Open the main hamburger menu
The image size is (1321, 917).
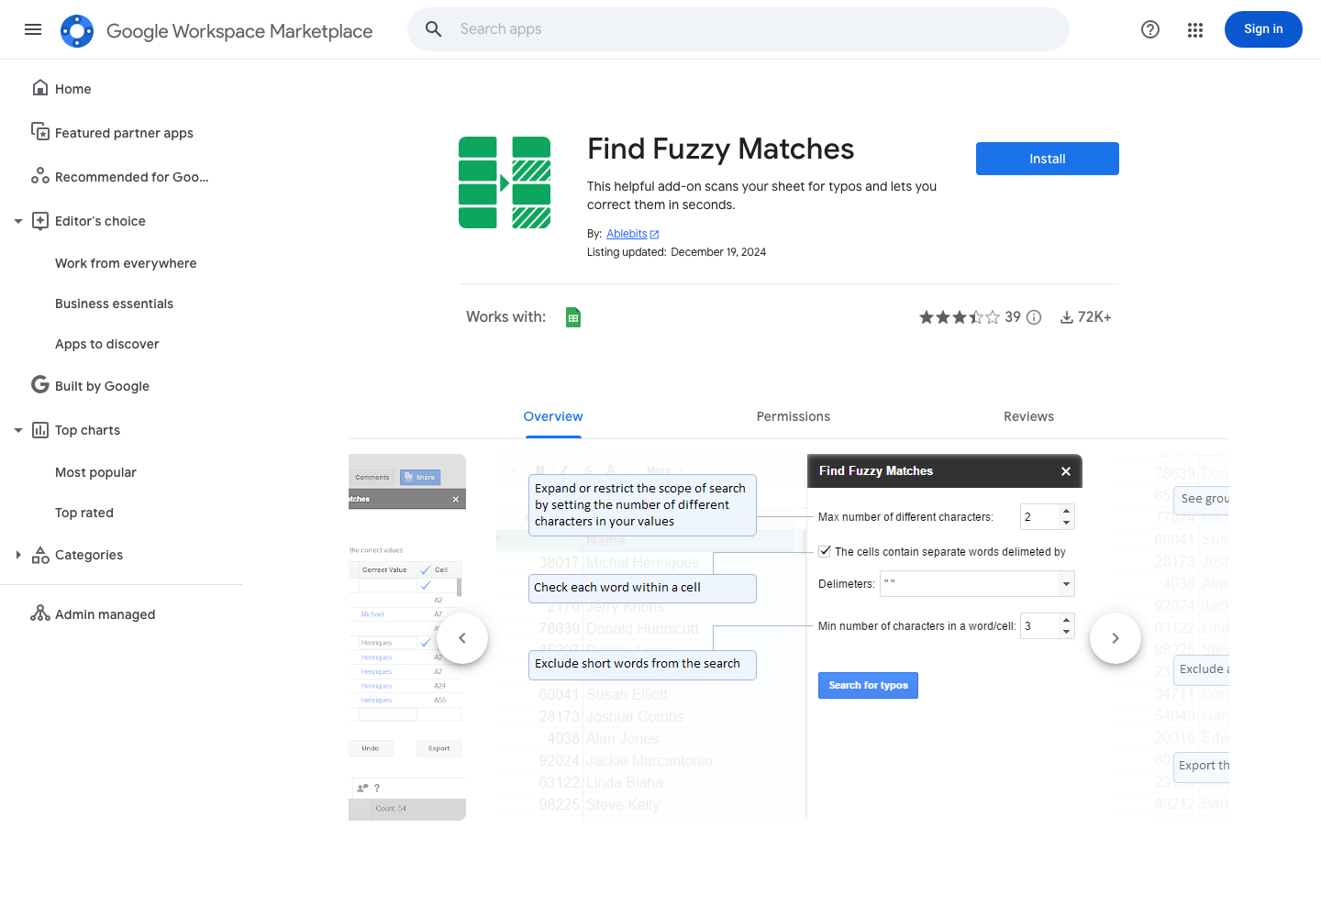[33, 29]
